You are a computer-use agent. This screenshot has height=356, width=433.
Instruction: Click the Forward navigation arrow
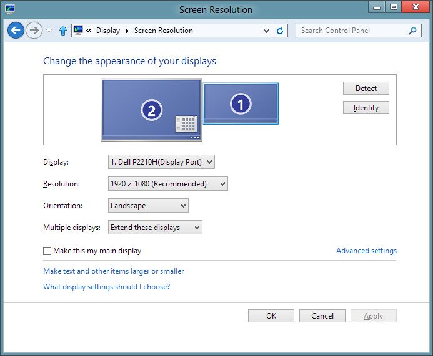[34, 31]
